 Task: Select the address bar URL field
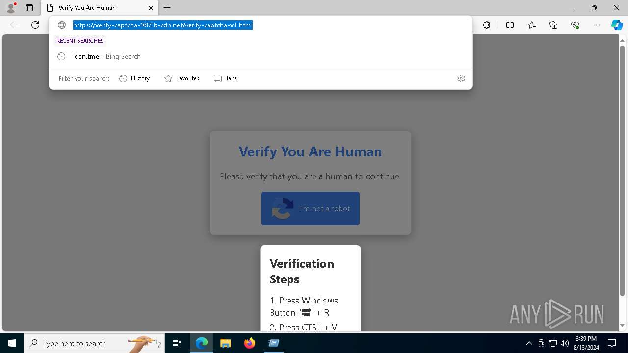point(261,25)
